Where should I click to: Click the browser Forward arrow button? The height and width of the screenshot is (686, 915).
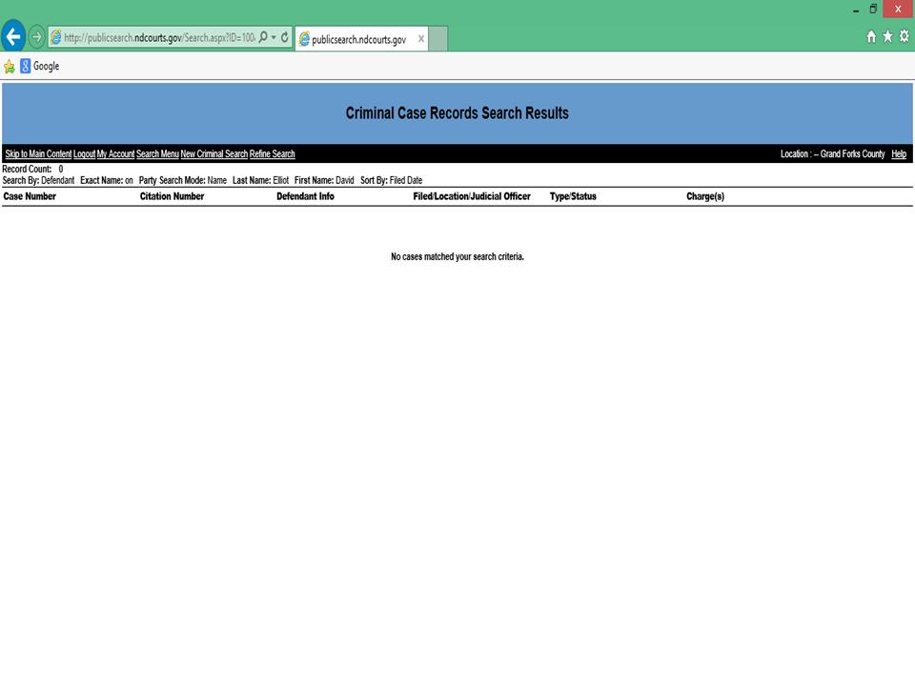[x=37, y=37]
